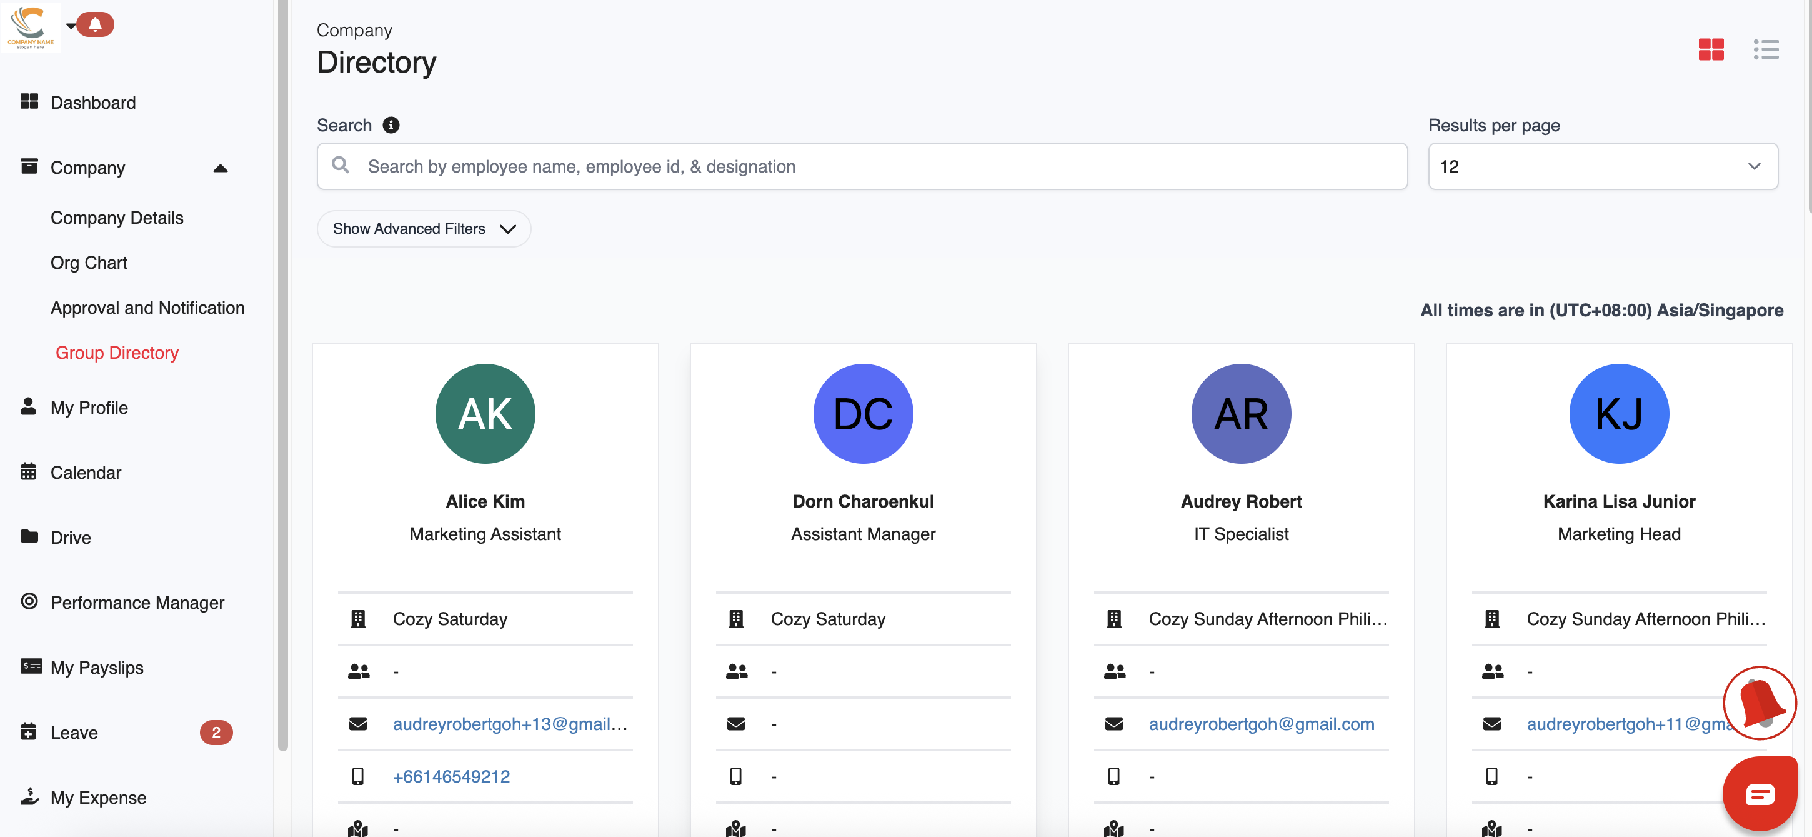Click the DC avatar of Dorn Charoenkul
Image resolution: width=1812 pixels, height=837 pixels.
point(862,413)
